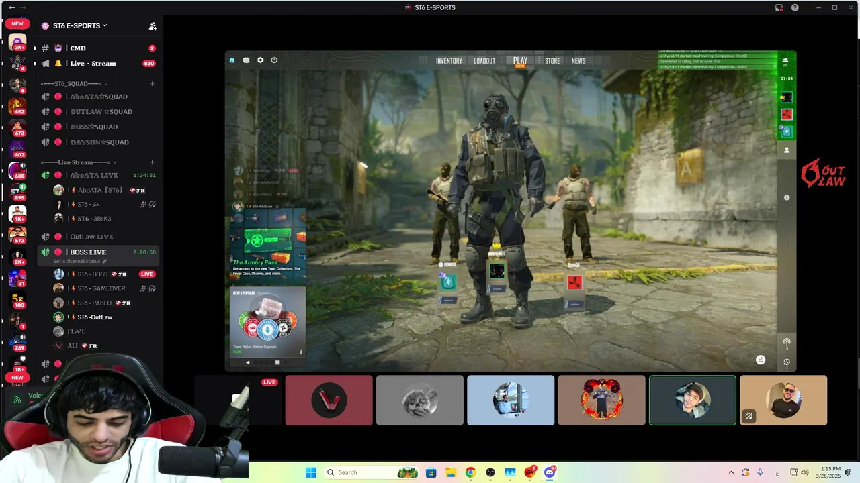Open OBS Studio from the taskbar
Screen dimensions: 860x483
pyautogui.click(x=490, y=472)
